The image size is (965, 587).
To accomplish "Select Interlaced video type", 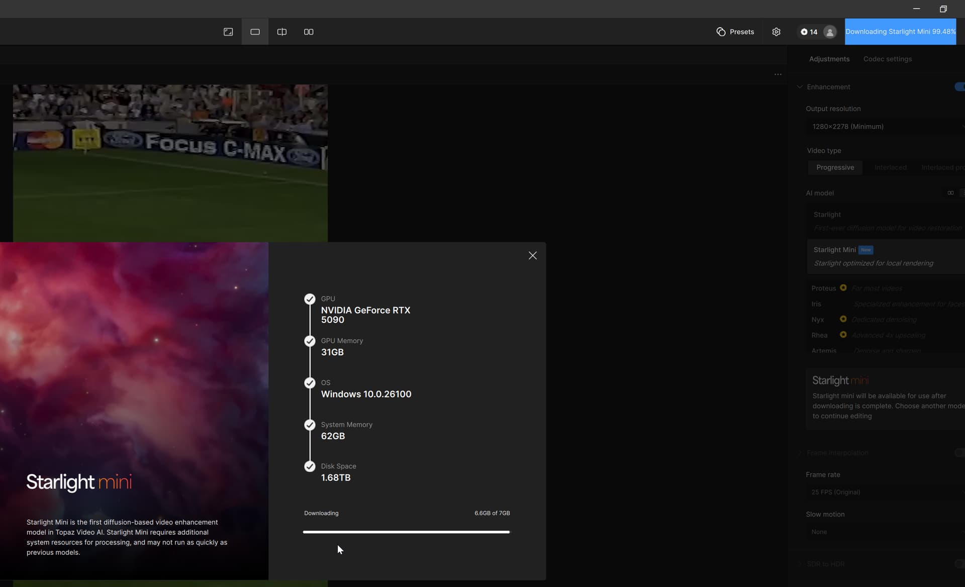I will tap(890, 167).
